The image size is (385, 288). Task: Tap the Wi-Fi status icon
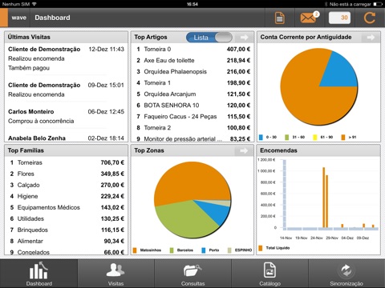point(34,4)
